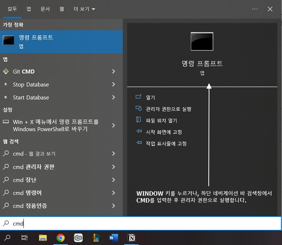The height and width of the screenshot is (245, 282).
Task: Click the file location icon
Action: (x=139, y=120)
